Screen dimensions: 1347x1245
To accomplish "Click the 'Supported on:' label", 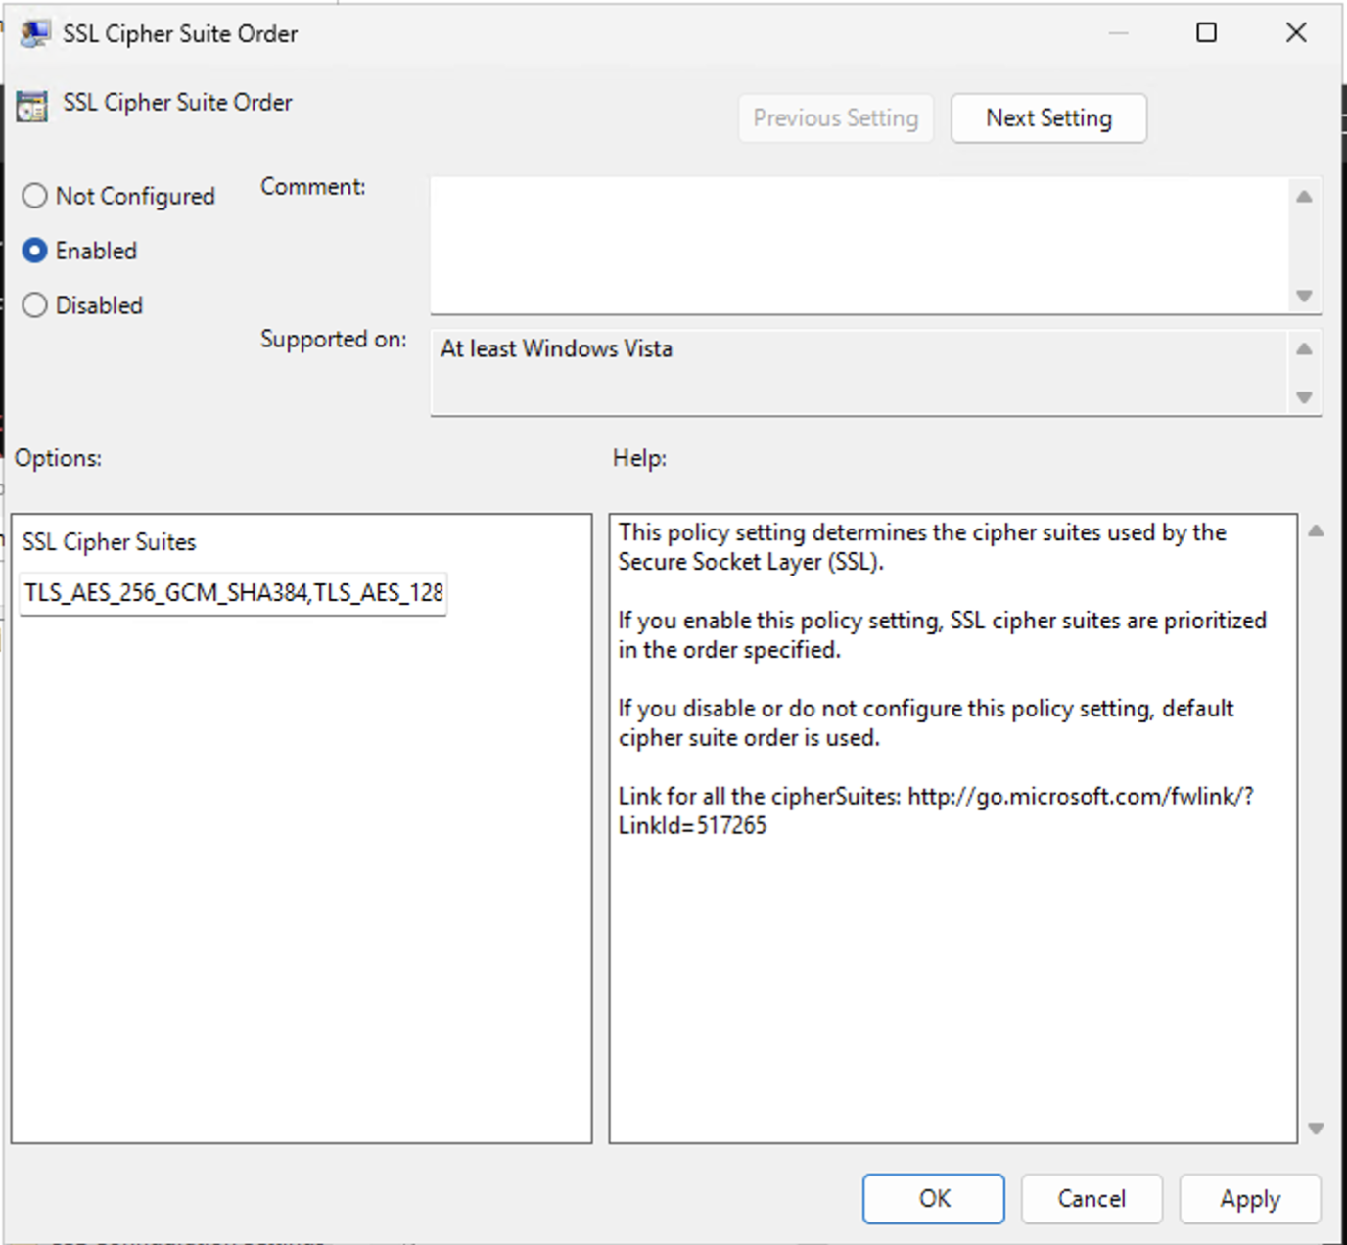I will pyautogui.click(x=333, y=340).
